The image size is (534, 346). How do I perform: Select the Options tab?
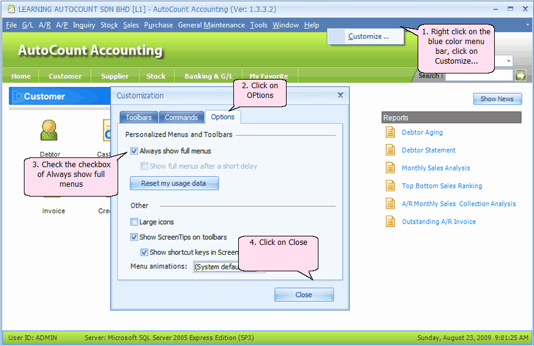coord(223,117)
